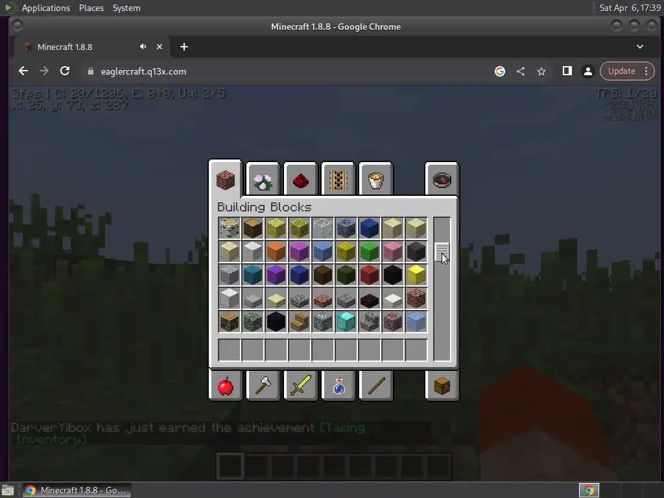Pick the solid lapis lazuli block
The width and height of the screenshot is (664, 498).
point(369,228)
